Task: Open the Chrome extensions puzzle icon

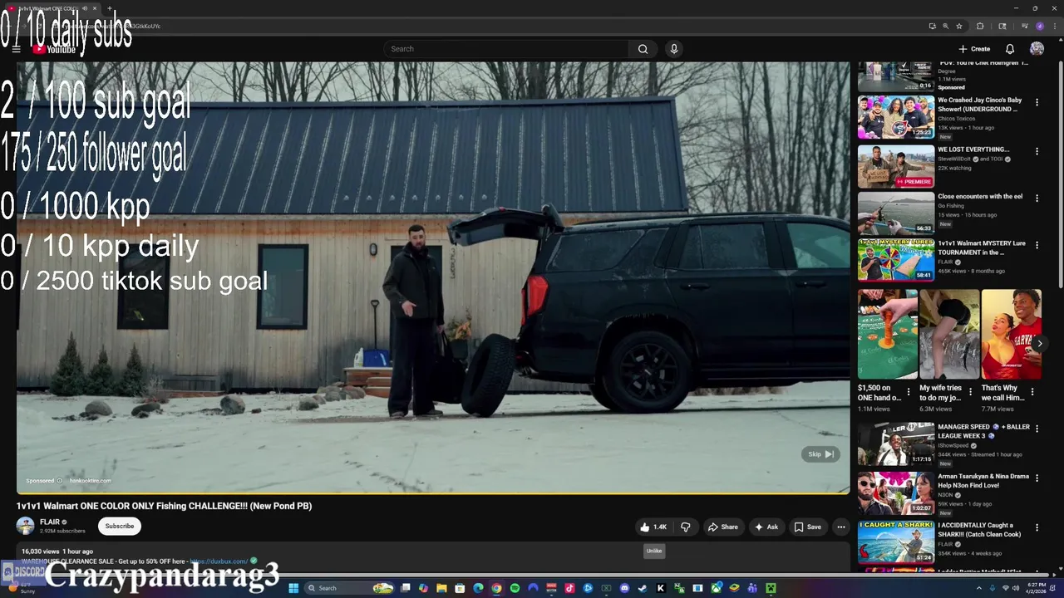Action: (980, 26)
